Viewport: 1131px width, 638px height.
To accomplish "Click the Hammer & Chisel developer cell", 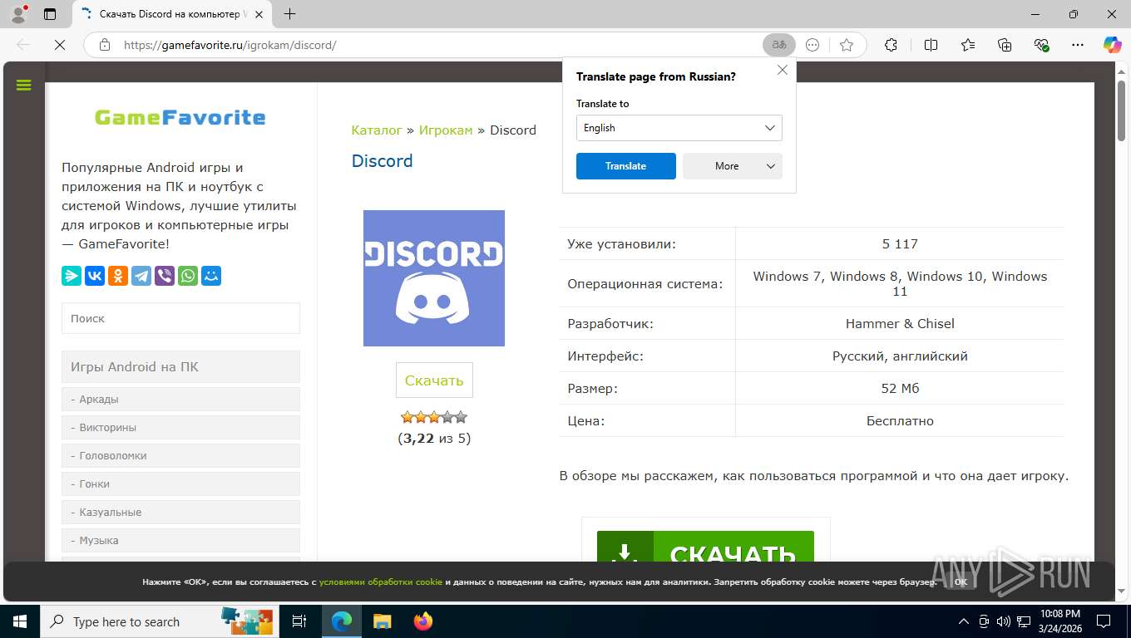I will pyautogui.click(x=900, y=324).
